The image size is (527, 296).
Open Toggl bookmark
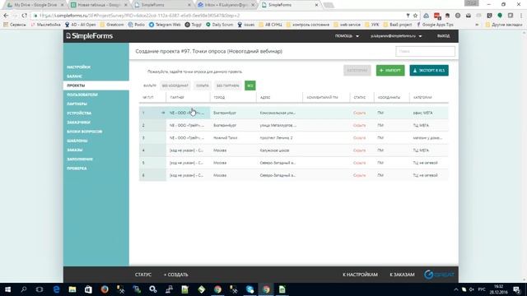(x=194, y=25)
